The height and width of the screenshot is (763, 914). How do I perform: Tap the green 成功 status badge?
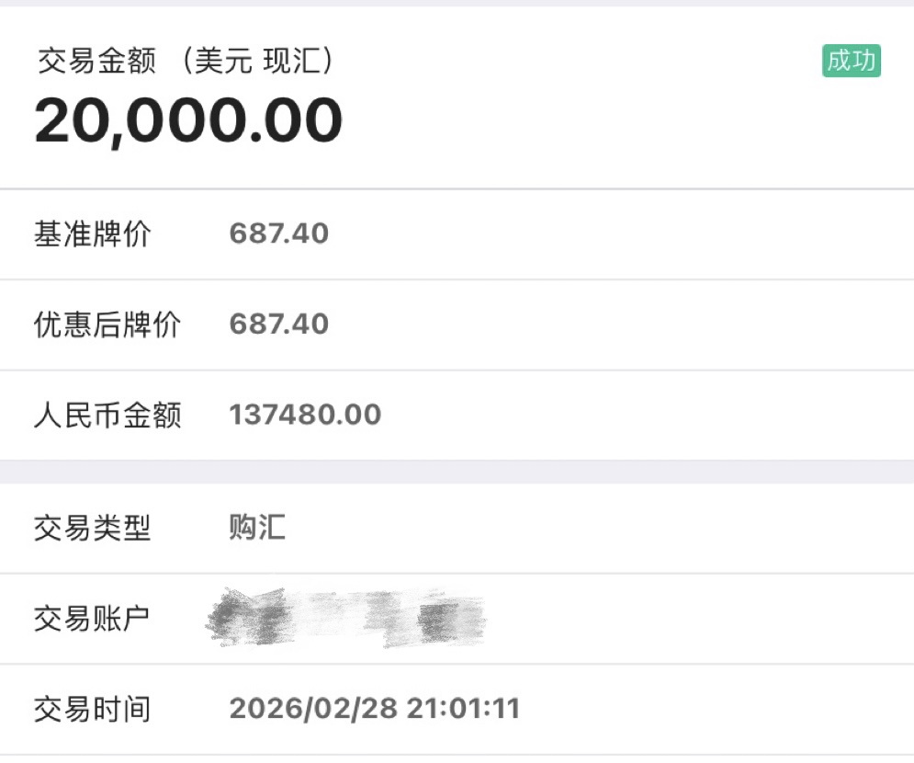(x=851, y=62)
